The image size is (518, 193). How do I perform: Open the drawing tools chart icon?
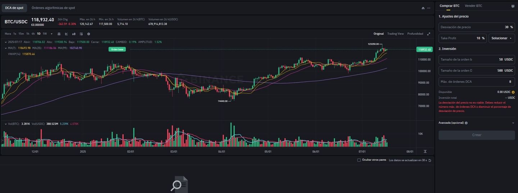pos(67,34)
